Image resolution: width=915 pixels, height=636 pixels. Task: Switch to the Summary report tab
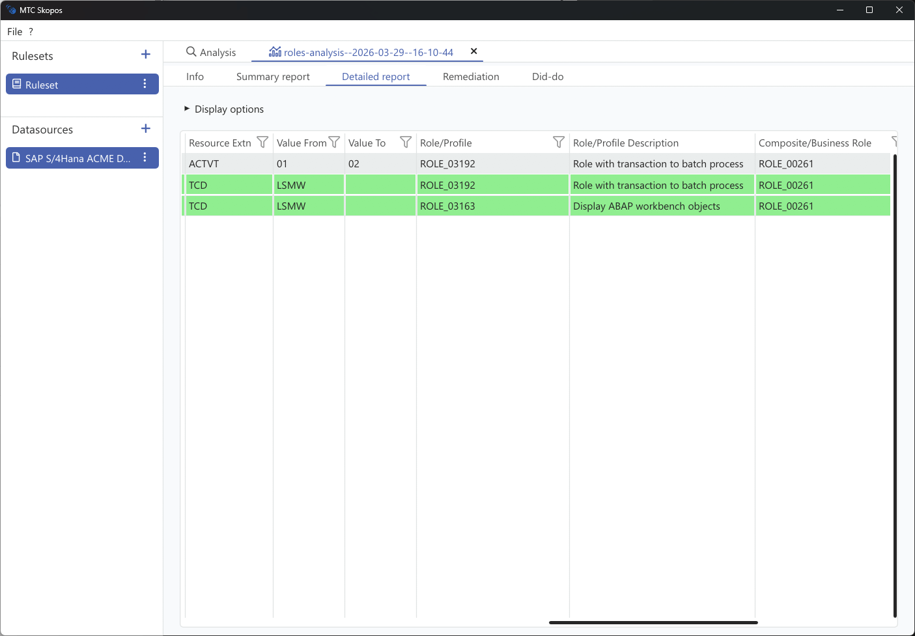(x=273, y=76)
